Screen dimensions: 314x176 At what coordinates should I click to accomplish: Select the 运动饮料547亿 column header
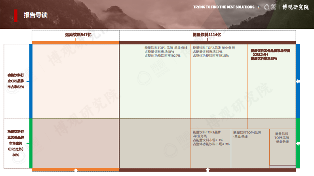pos(78,35)
